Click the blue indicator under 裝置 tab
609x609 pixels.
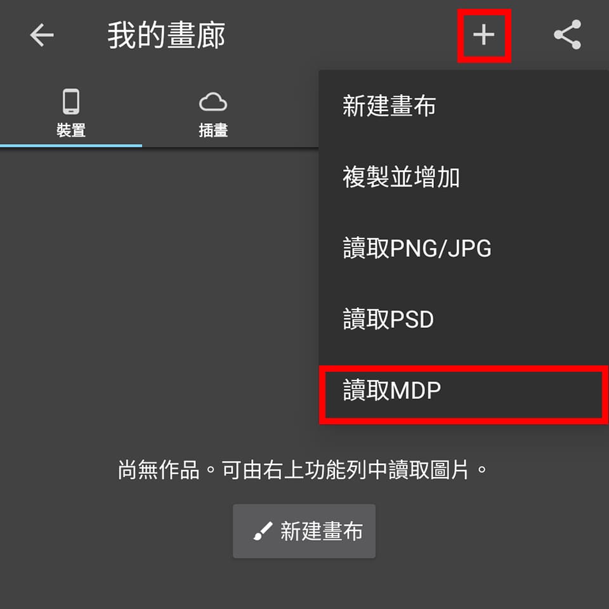pyautogui.click(x=71, y=146)
